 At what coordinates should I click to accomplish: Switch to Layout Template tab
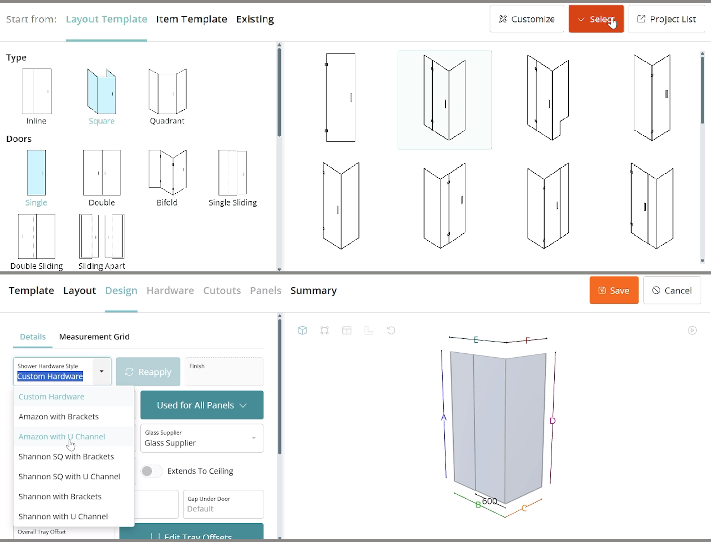(106, 19)
